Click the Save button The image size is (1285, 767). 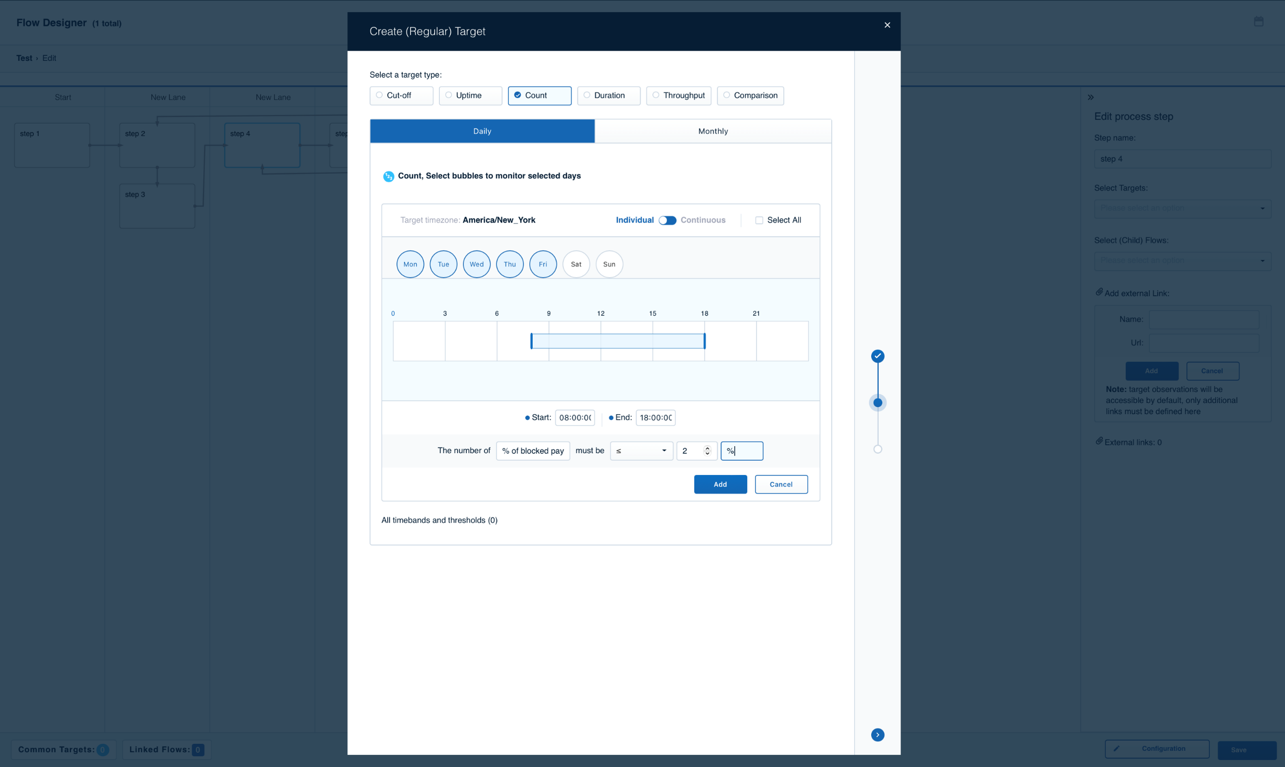[x=1247, y=750]
